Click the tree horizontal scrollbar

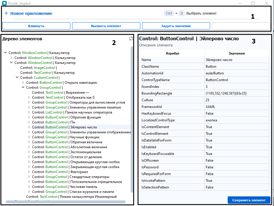66,202
